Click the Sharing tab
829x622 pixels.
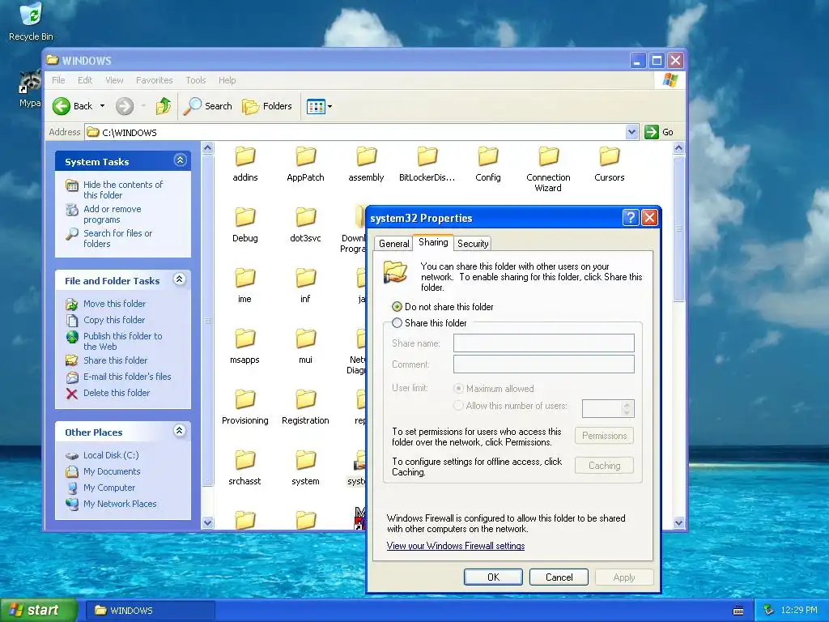point(433,241)
